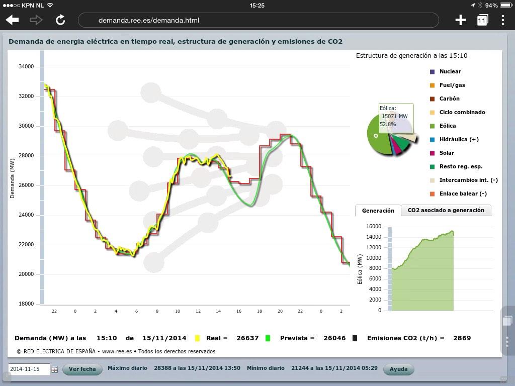The height and width of the screenshot is (386, 515).
Task: Select the Carbón legend color square
Action: coord(432,99)
